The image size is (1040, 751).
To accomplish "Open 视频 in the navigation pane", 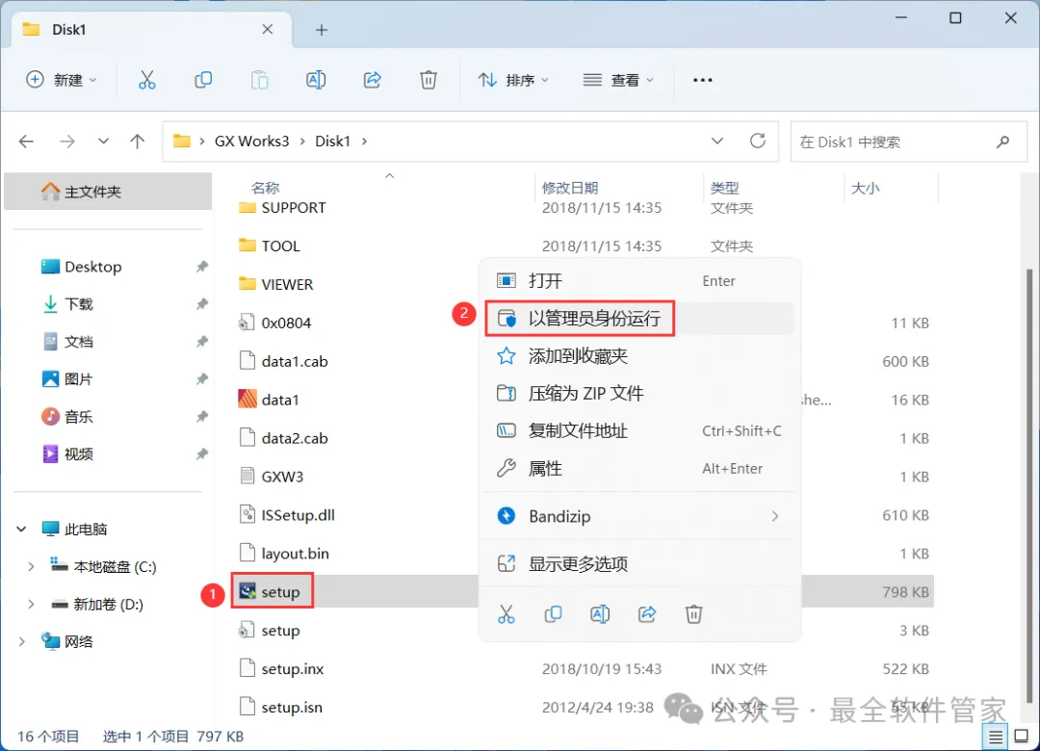I will [78, 453].
